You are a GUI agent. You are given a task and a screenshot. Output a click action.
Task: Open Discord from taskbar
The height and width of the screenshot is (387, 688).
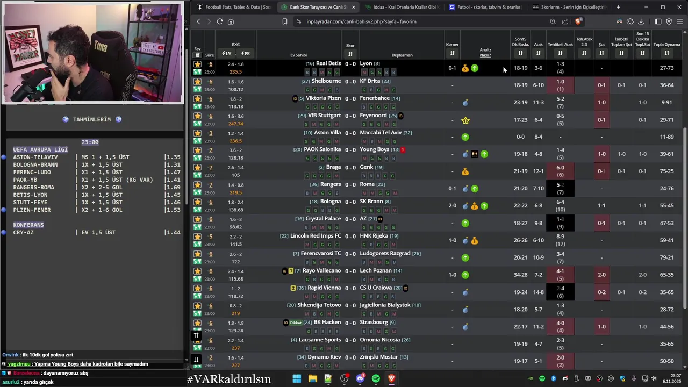[x=360, y=378]
